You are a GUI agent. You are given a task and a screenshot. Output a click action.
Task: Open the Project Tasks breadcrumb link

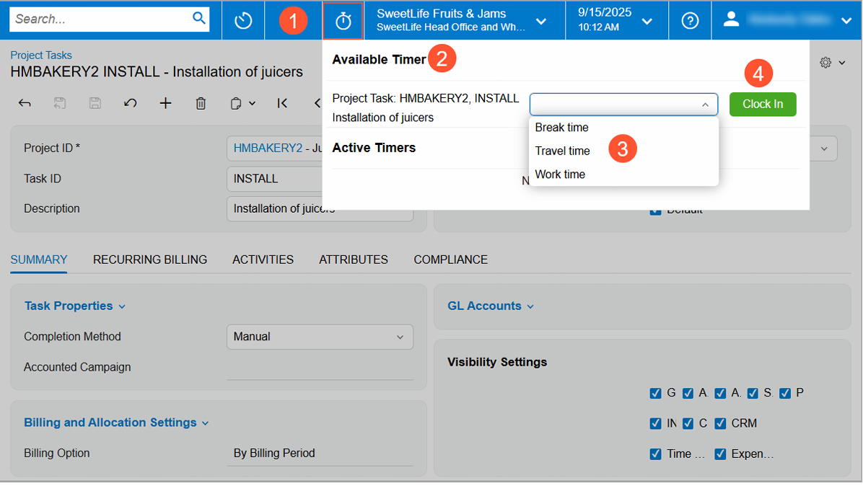(41, 55)
